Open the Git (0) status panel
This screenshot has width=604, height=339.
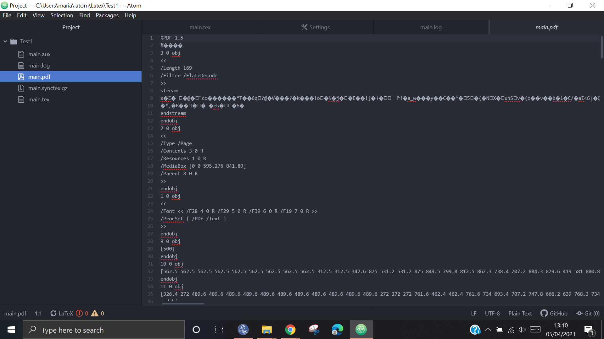coord(588,313)
